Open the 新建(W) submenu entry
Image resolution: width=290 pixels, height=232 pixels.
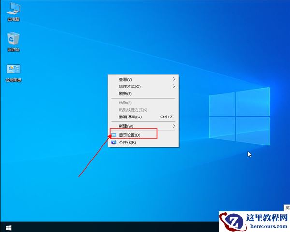click(x=144, y=126)
